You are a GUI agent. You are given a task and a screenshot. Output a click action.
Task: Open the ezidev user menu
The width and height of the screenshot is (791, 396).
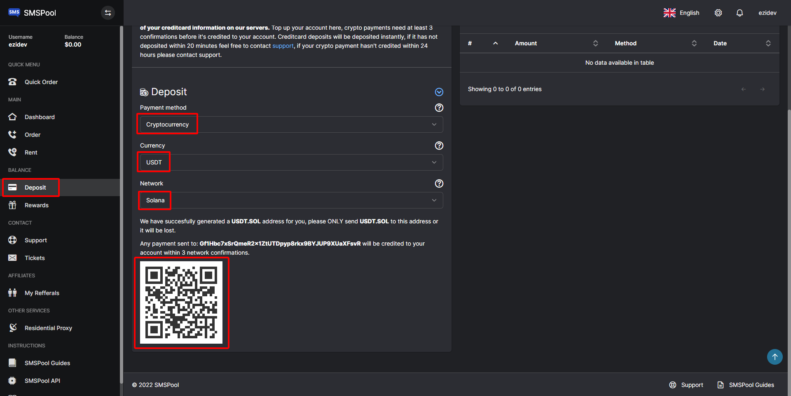coord(767,13)
